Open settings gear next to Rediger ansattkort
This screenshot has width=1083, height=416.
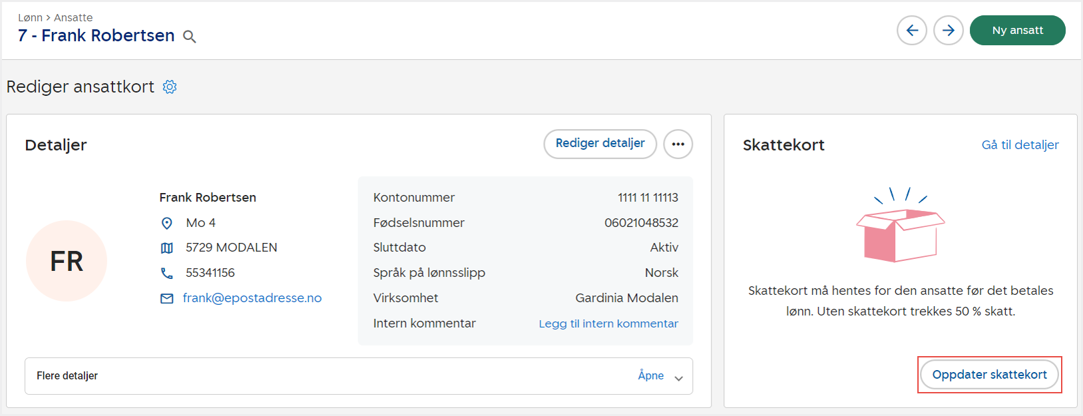pyautogui.click(x=170, y=87)
